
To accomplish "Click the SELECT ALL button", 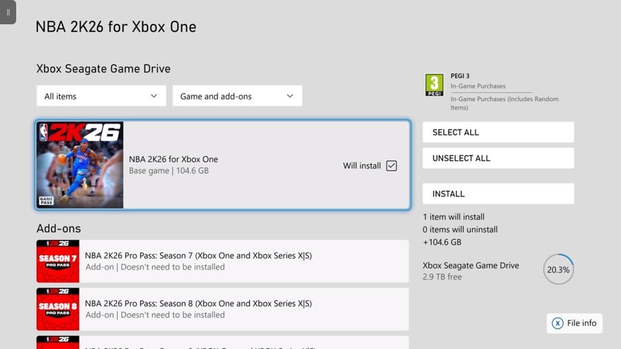I will coord(498,132).
